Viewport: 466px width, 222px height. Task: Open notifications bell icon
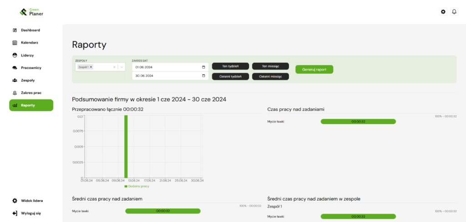click(x=454, y=12)
